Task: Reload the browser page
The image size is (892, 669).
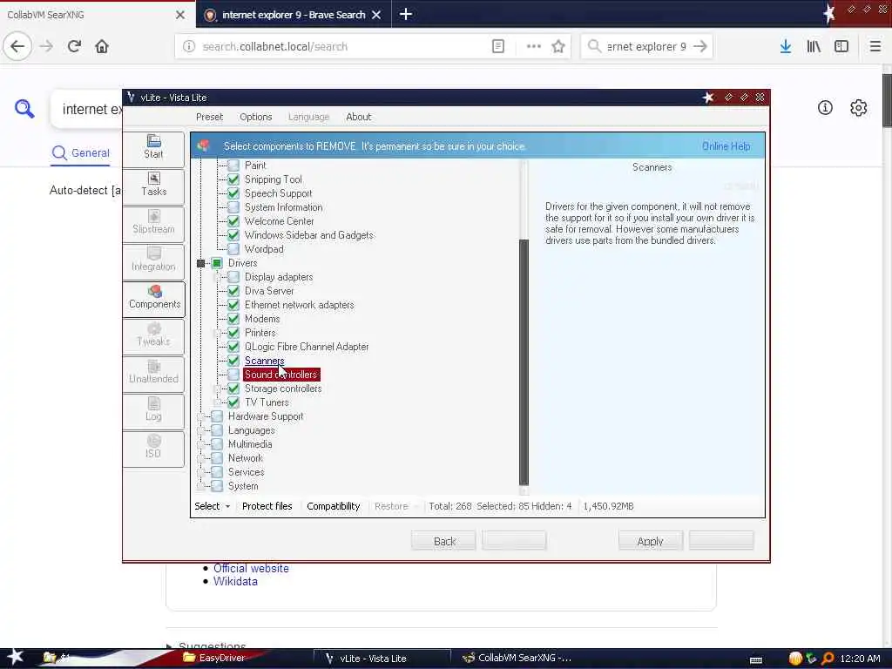Action: click(x=74, y=46)
